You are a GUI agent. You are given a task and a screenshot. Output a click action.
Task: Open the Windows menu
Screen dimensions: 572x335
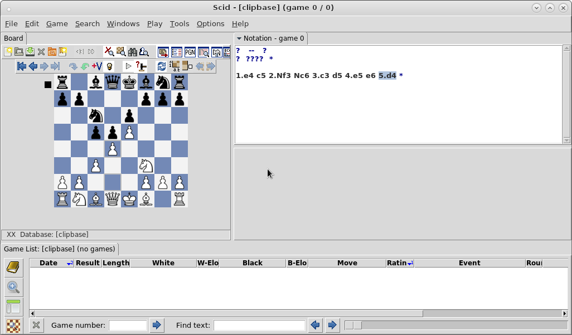pyautogui.click(x=123, y=24)
